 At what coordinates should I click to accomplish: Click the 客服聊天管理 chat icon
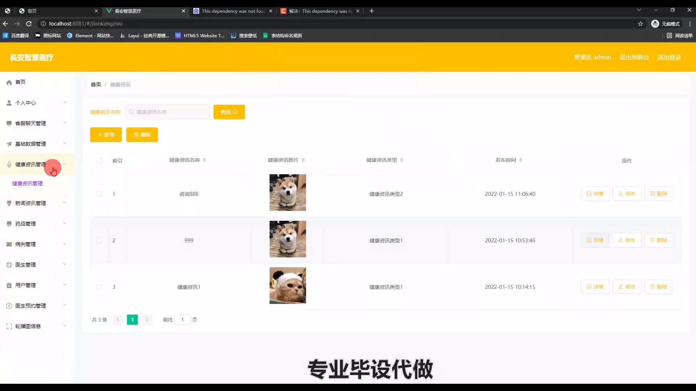[x=9, y=123]
